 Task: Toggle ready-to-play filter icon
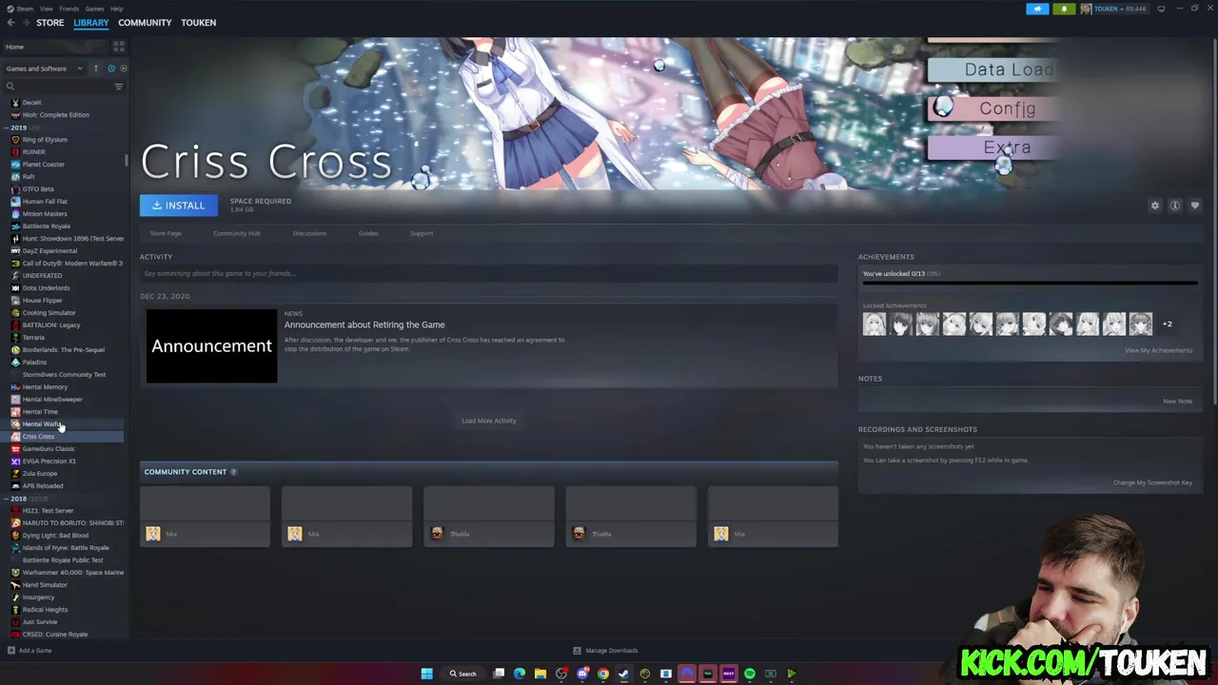pyautogui.click(x=123, y=68)
